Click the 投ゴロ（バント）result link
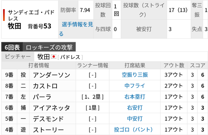Image resolution: width=208 pixels, height=135 pixels. click(134, 130)
